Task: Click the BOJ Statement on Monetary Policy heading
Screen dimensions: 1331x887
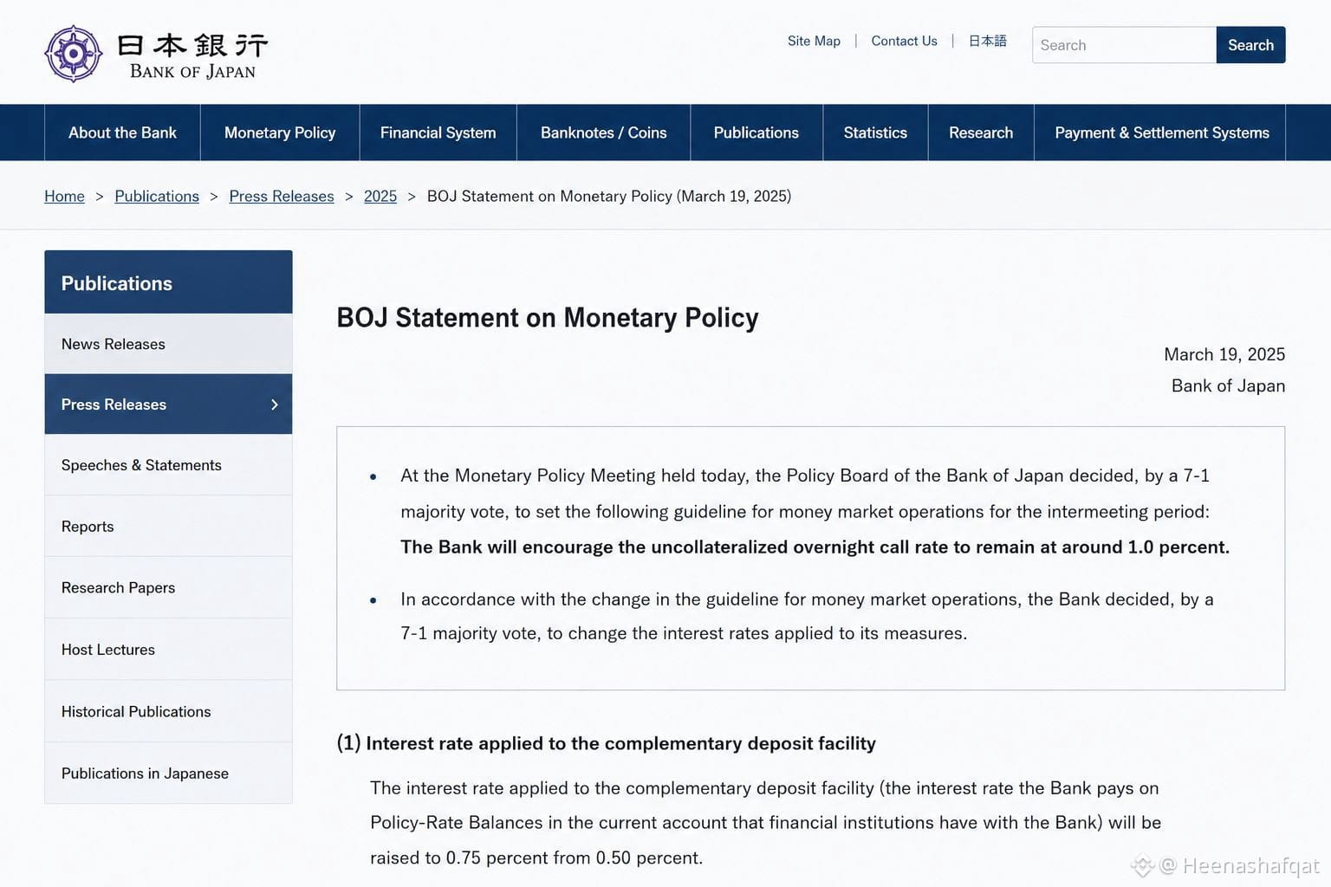Action: (x=548, y=318)
